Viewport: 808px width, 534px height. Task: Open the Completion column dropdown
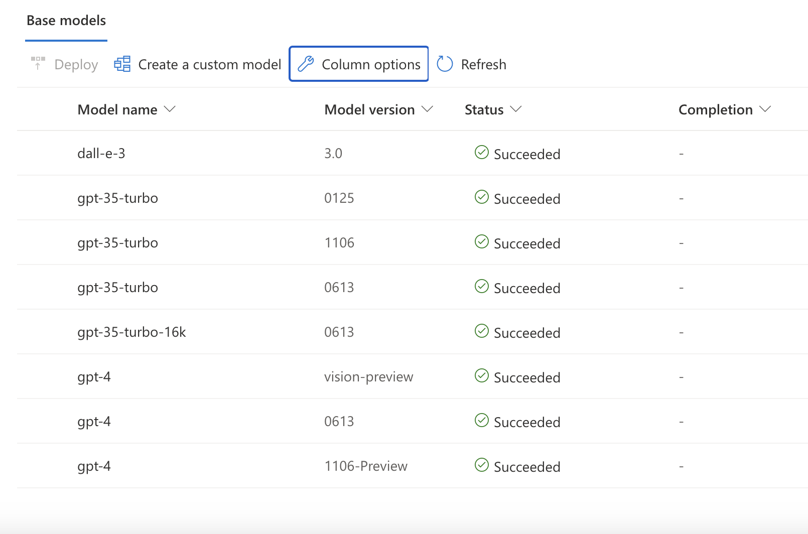[765, 109]
